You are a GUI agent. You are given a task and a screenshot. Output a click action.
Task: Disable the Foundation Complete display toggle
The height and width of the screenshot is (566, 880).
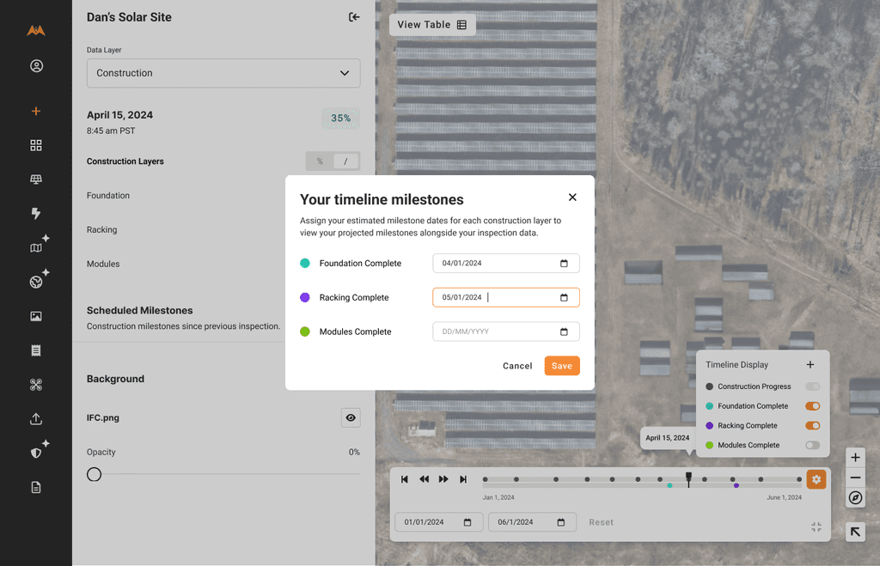pyautogui.click(x=812, y=405)
